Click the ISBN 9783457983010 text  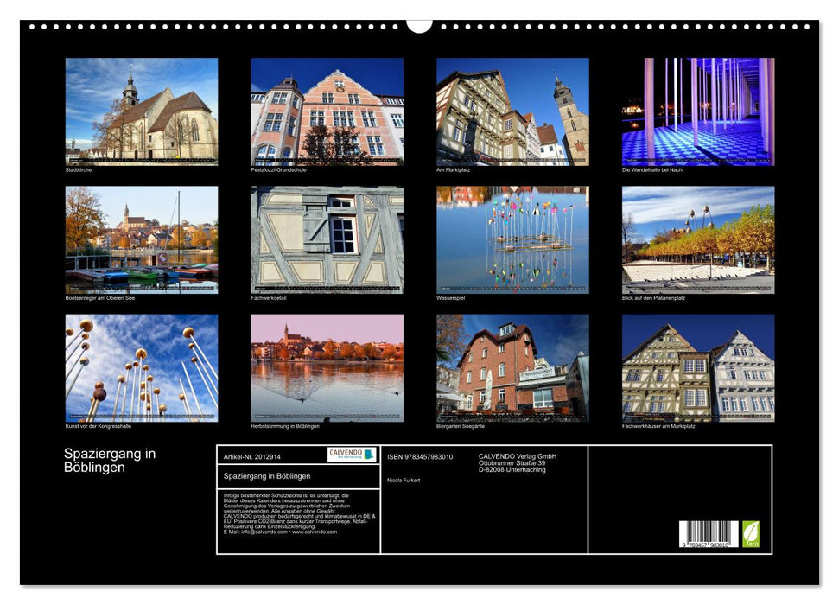coord(420,456)
